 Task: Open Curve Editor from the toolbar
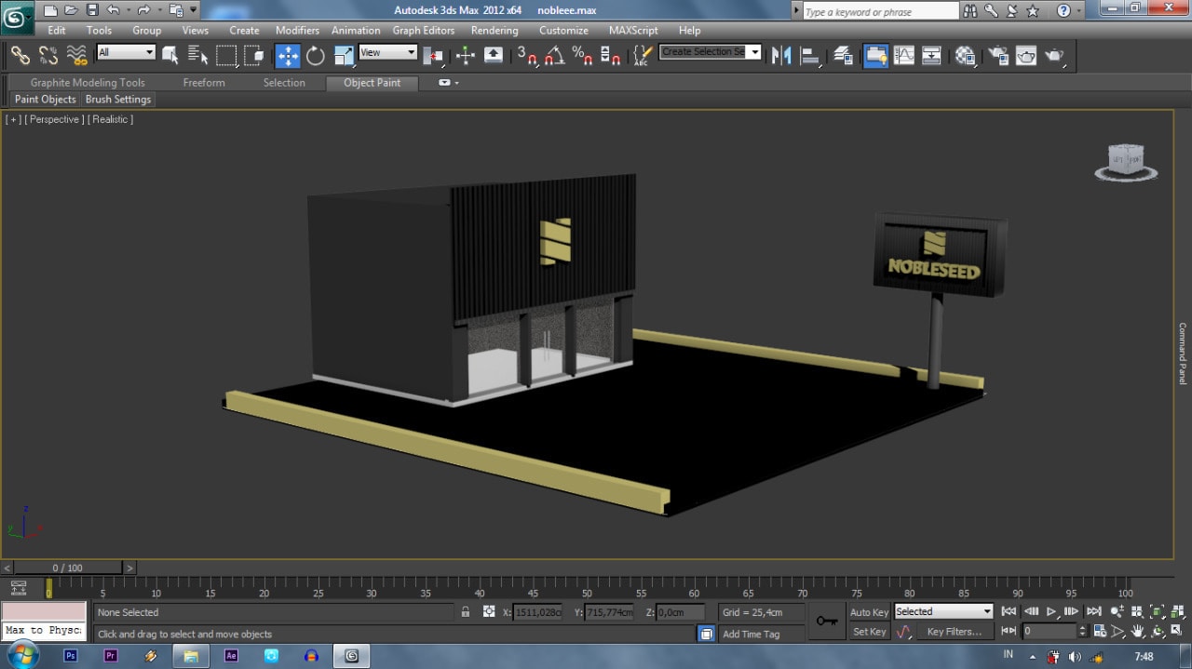904,56
